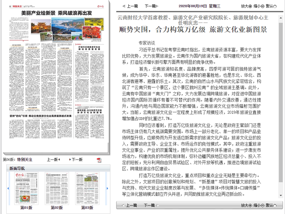Click the top 默认 default size icon
This screenshot has height=214, width=285.
tap(275, 6)
